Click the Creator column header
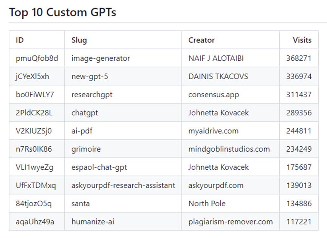This screenshot has height=238, width=327. click(x=201, y=40)
